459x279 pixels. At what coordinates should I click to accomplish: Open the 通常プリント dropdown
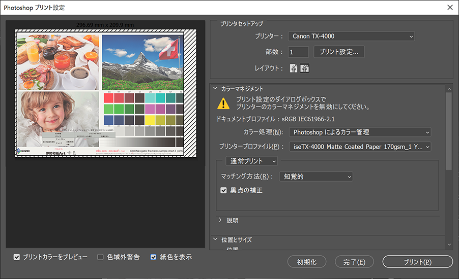pos(252,161)
